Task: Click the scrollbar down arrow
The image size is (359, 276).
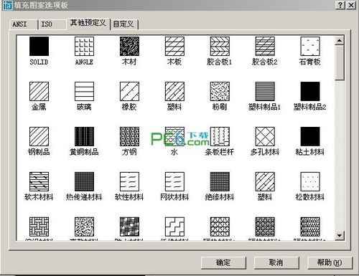Action: tap(340, 236)
